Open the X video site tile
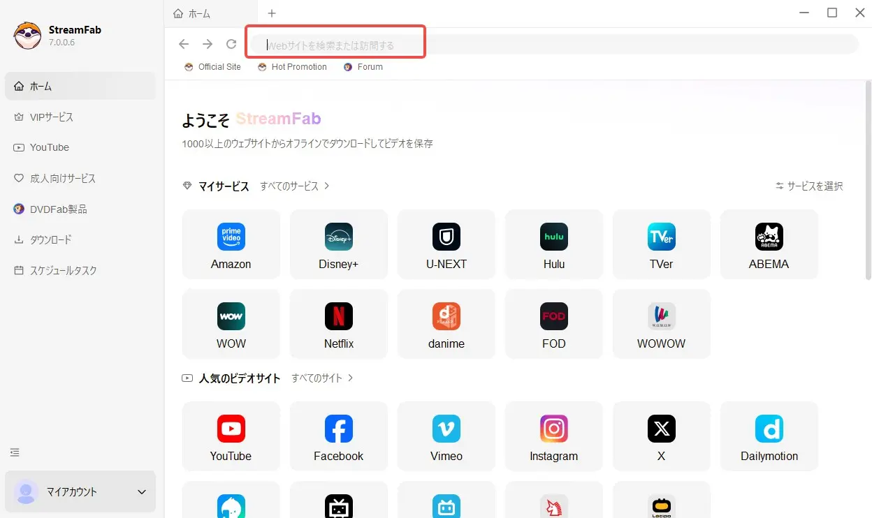The height and width of the screenshot is (518, 872). 661,436
